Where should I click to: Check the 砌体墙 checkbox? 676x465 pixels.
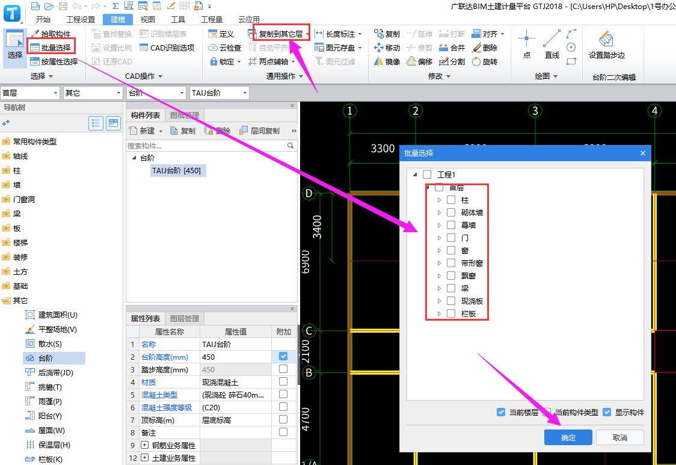point(451,212)
